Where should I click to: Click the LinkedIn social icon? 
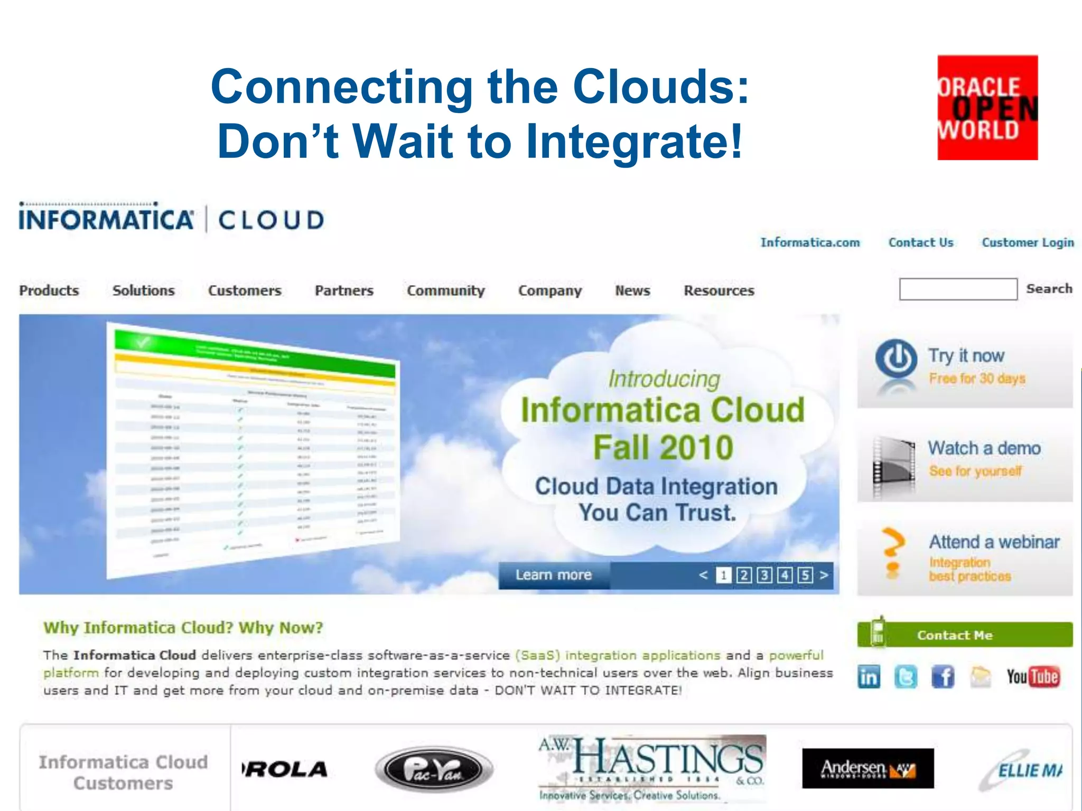click(x=869, y=677)
